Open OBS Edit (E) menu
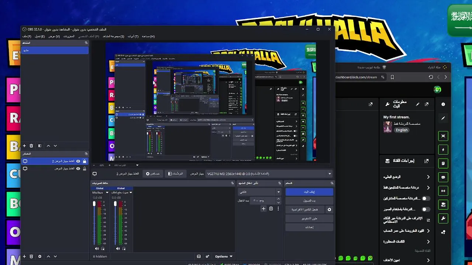472x265 pixels. 39,36
